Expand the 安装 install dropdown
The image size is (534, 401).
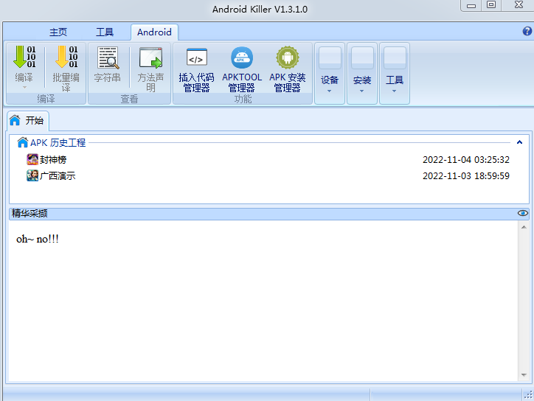pyautogui.click(x=361, y=74)
